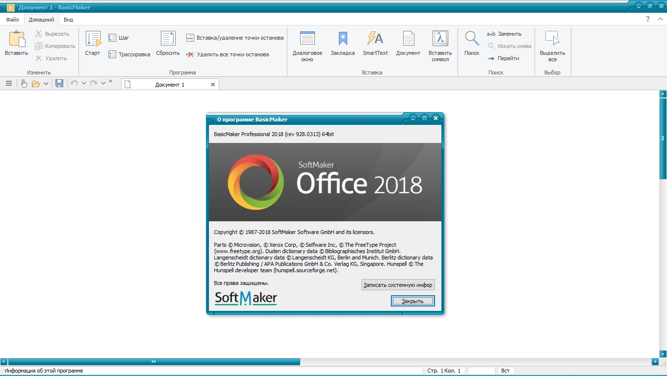Expand the redo history dropdown
This screenshot has height=376, width=667.
tap(103, 84)
